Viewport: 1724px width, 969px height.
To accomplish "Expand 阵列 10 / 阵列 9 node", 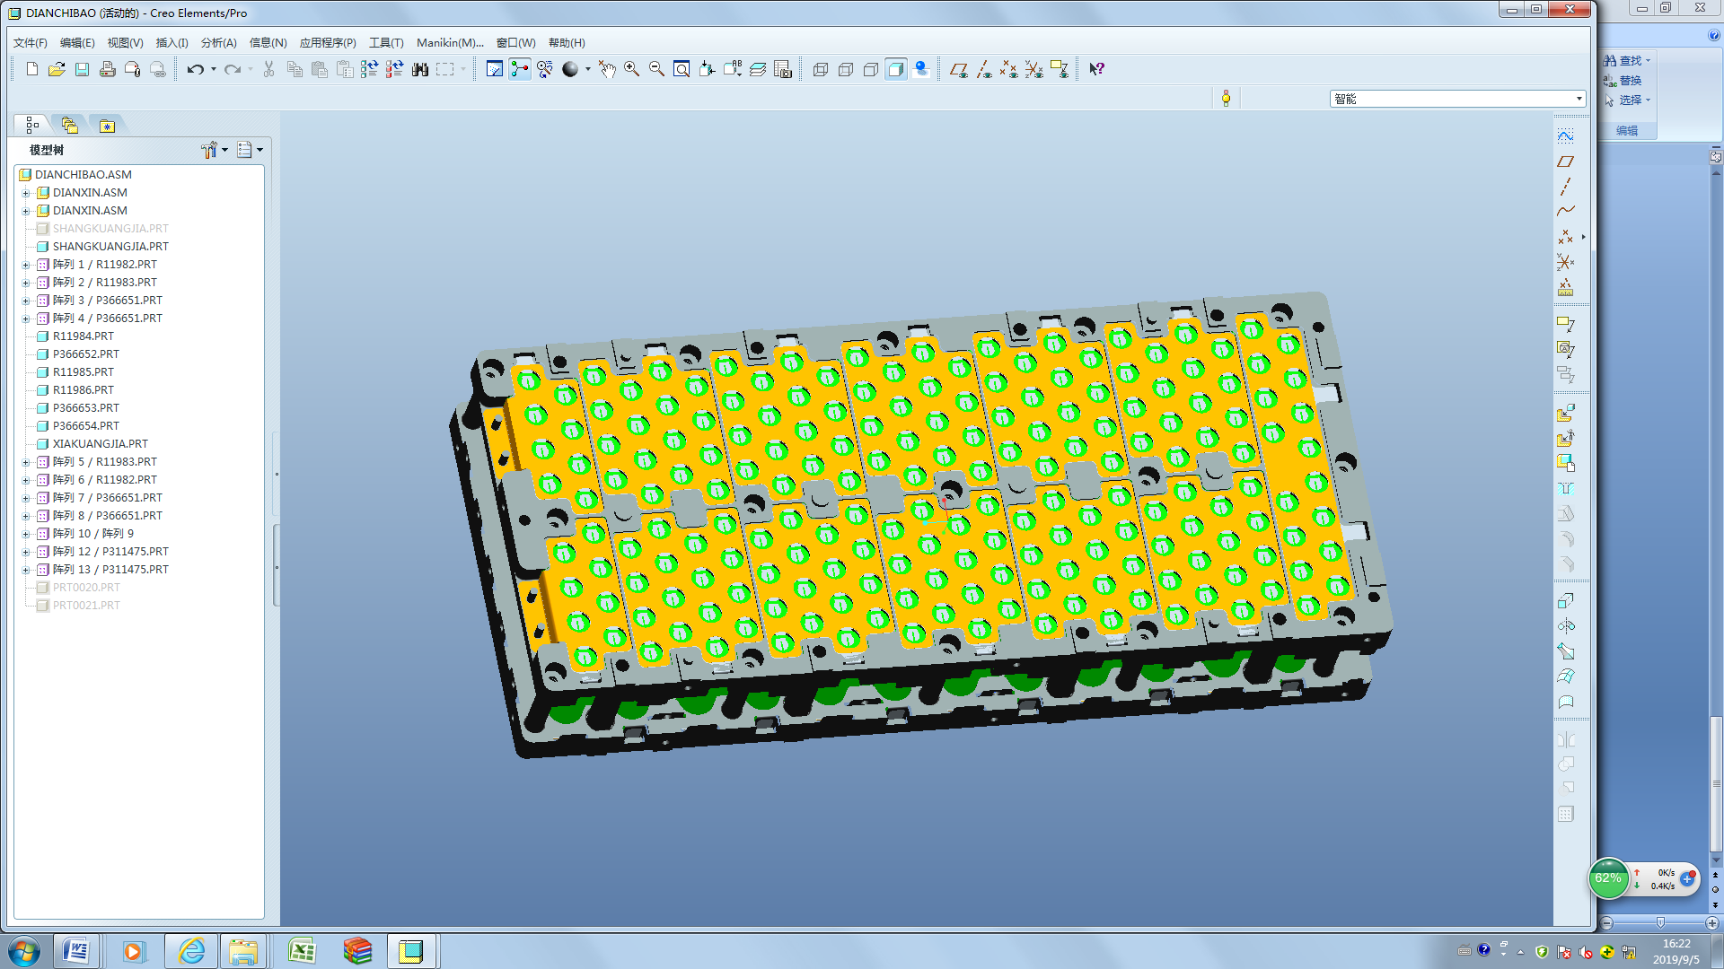I will tap(26, 534).
